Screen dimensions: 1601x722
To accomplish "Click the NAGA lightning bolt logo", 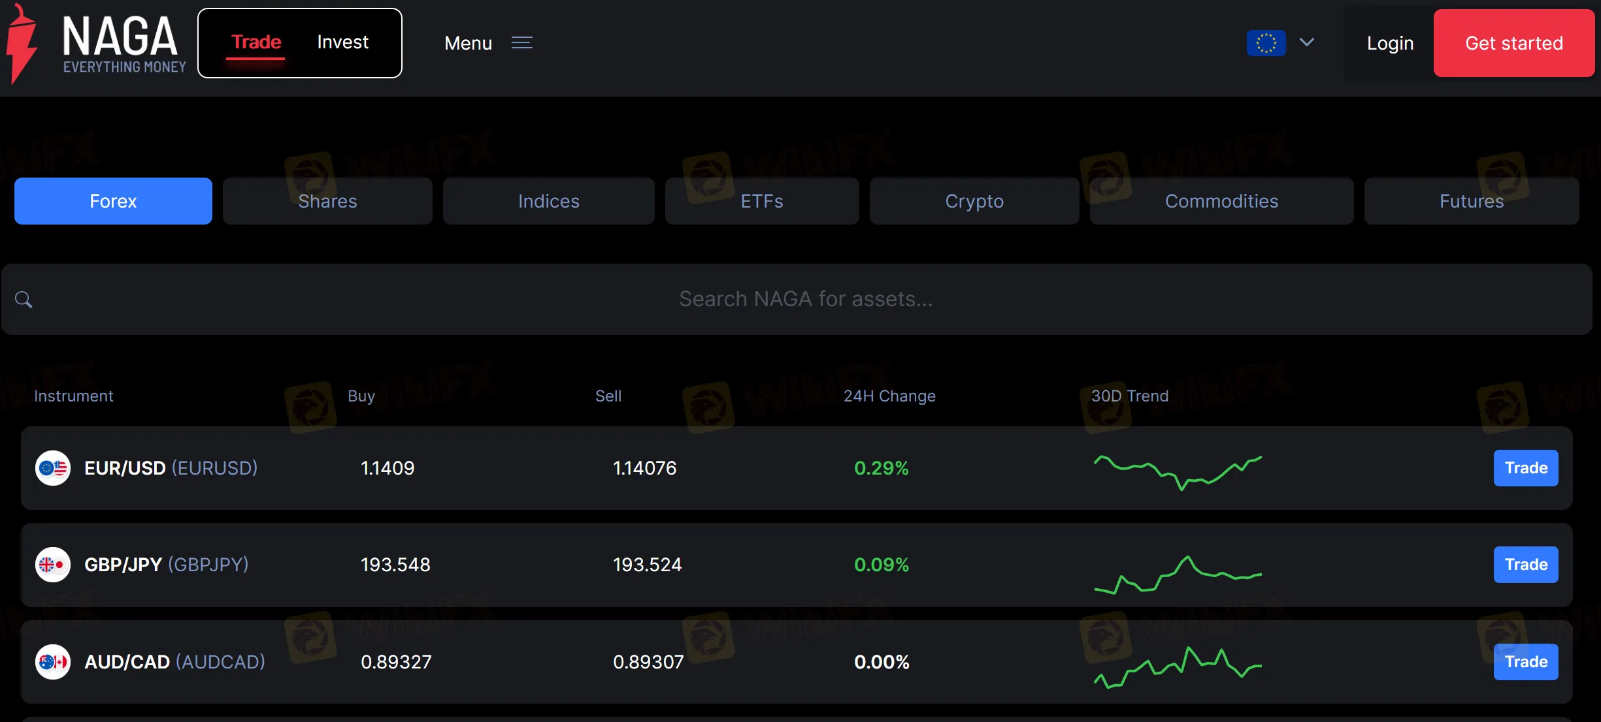I will [x=21, y=44].
